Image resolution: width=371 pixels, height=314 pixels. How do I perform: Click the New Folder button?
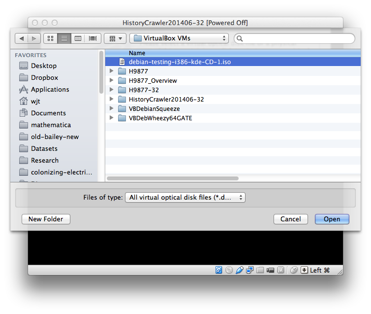click(x=46, y=219)
